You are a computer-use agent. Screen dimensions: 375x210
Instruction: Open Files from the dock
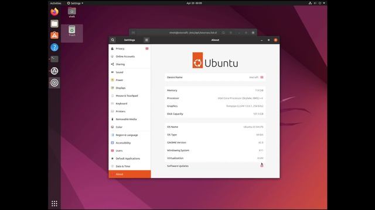pyautogui.click(x=54, y=23)
